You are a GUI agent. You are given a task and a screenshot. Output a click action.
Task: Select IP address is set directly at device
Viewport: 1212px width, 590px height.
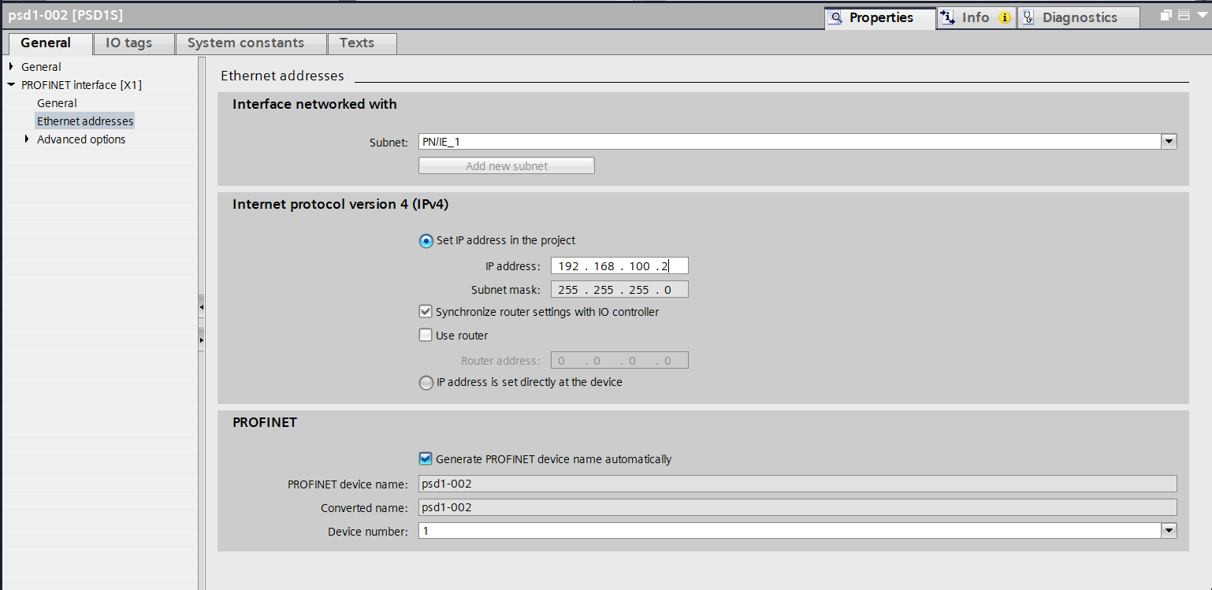[x=426, y=383]
